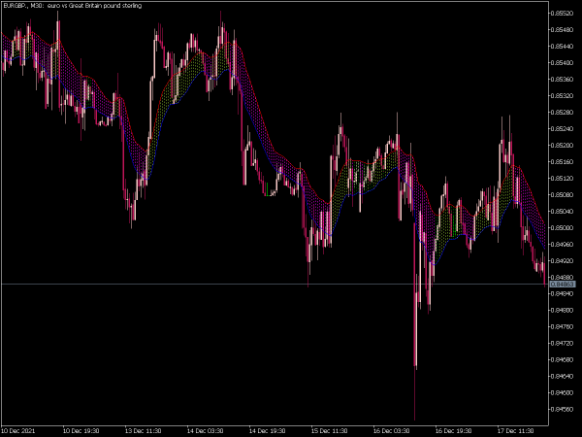Click the 0.85160 price axis label
This screenshot has width=582, height=437.
[x=562, y=161]
